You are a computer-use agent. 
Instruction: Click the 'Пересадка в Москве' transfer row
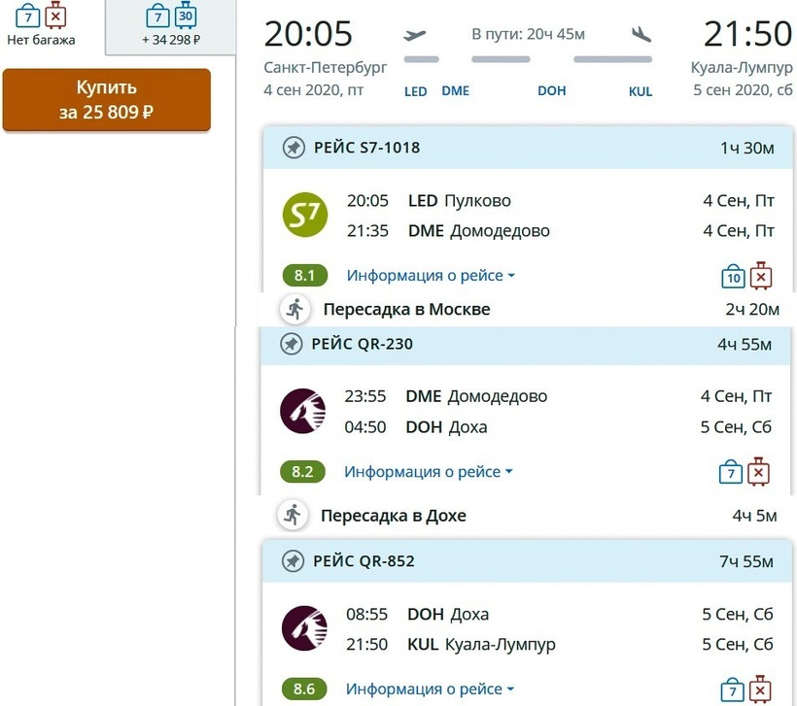pyautogui.click(x=406, y=310)
